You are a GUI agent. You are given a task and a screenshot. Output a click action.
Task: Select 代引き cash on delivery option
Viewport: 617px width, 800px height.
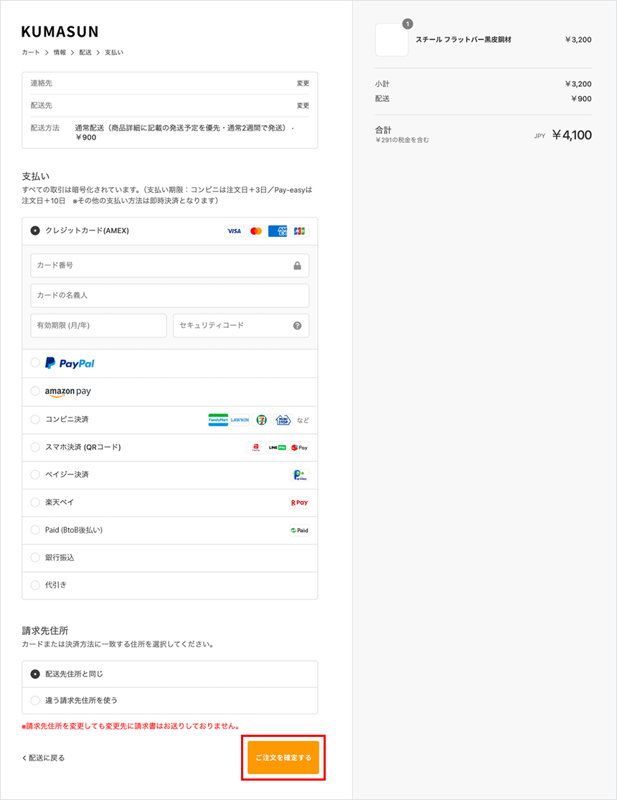35,585
